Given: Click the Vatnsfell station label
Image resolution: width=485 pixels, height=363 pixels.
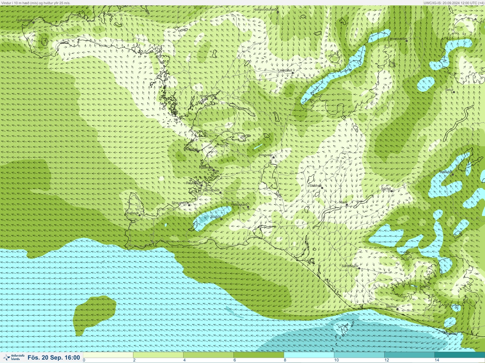Looking at the screenshot, I should click(446, 172).
